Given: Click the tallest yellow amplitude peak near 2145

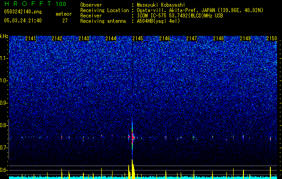Looking at the screenshot, I should click(x=133, y=169).
